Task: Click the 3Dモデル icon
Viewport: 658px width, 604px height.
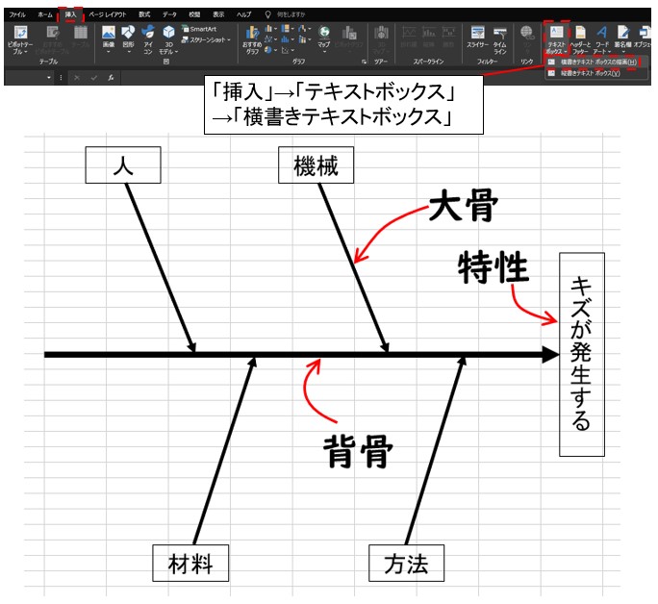Action: click(x=168, y=38)
